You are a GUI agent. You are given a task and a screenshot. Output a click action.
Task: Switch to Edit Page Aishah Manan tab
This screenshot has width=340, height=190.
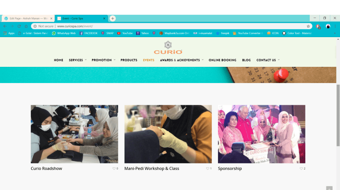(x=28, y=19)
